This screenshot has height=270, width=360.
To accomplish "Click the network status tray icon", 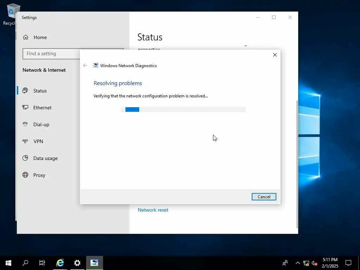I will coord(306,263).
